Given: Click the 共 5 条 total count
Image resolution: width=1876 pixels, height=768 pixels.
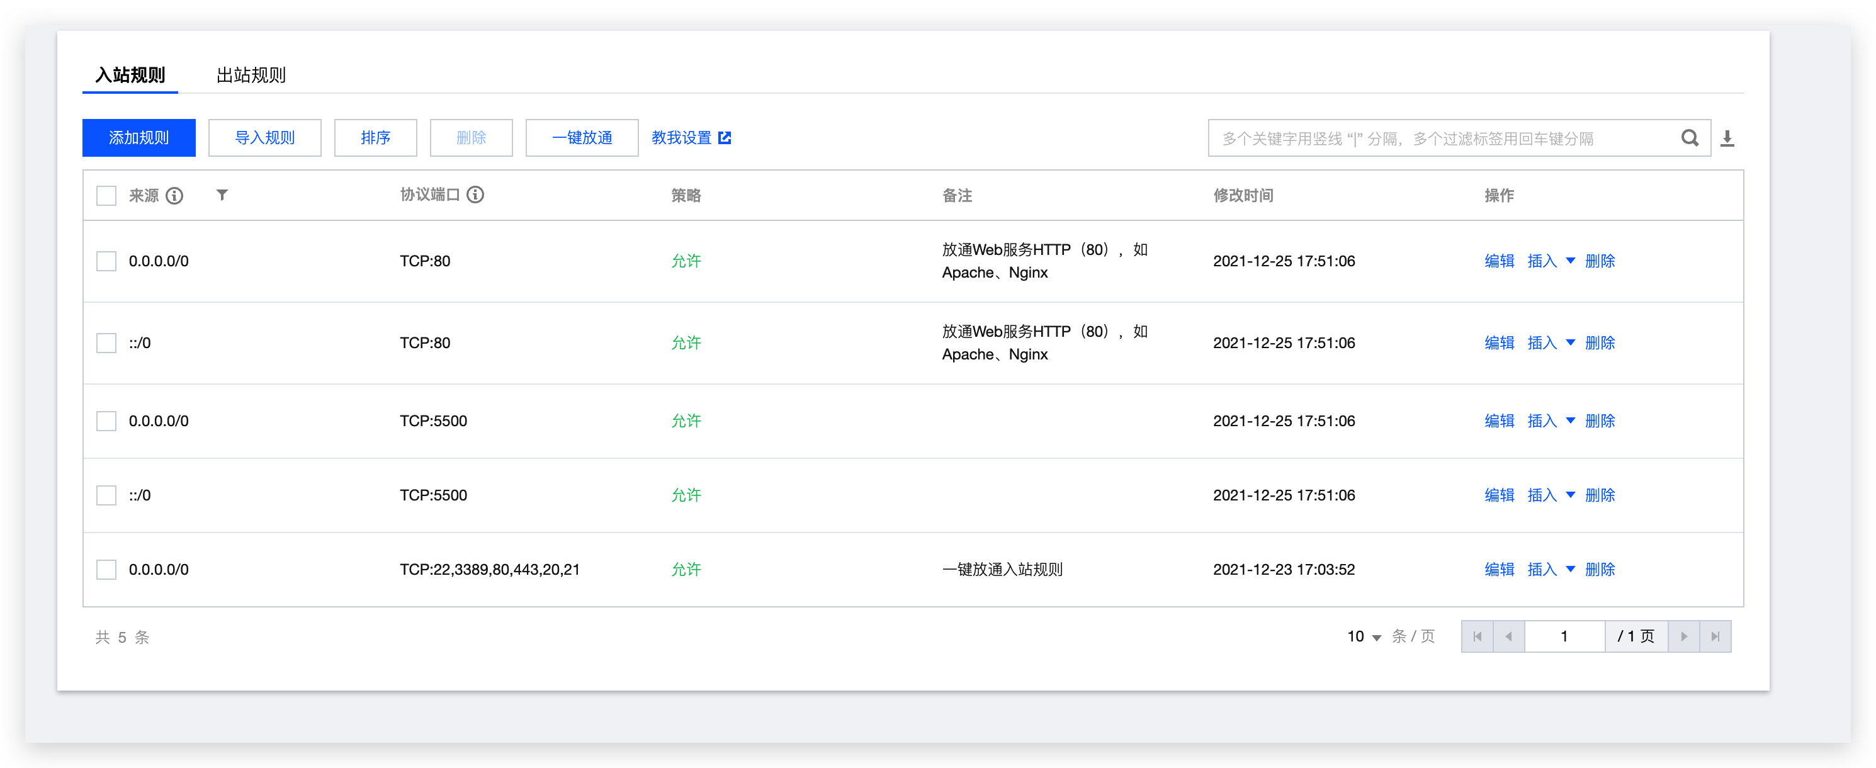Looking at the screenshot, I should click(x=122, y=637).
